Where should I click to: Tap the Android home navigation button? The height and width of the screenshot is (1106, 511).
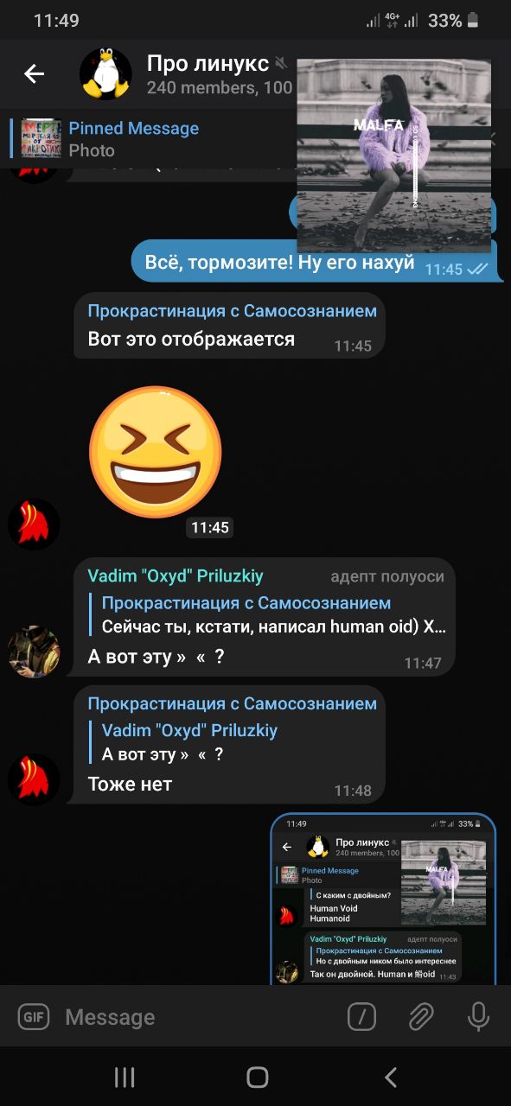click(257, 1077)
